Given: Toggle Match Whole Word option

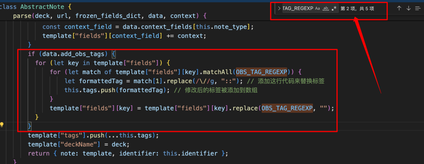Looking at the screenshot, I should click(x=326, y=9).
